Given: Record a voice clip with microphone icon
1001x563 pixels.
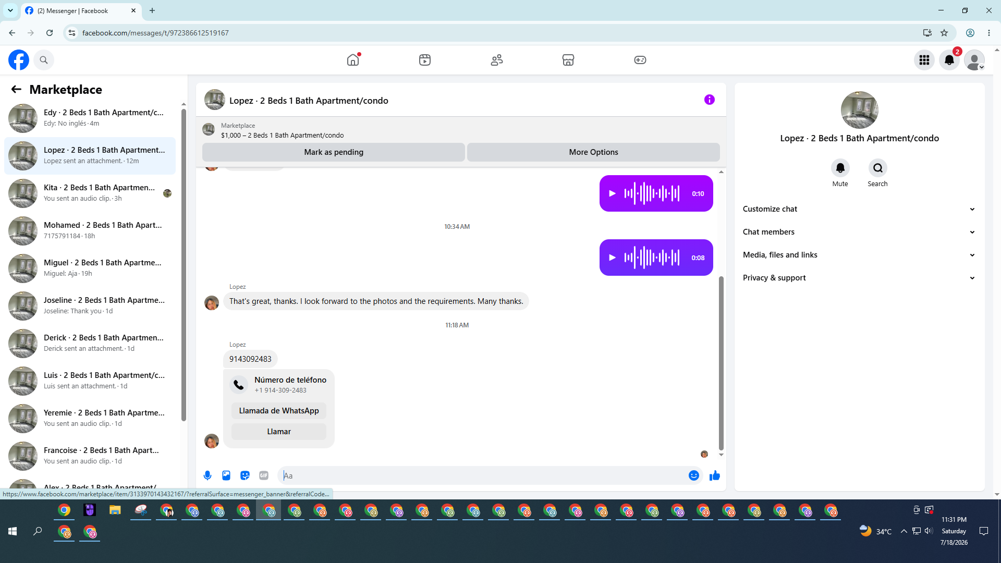Looking at the screenshot, I should [x=207, y=475].
